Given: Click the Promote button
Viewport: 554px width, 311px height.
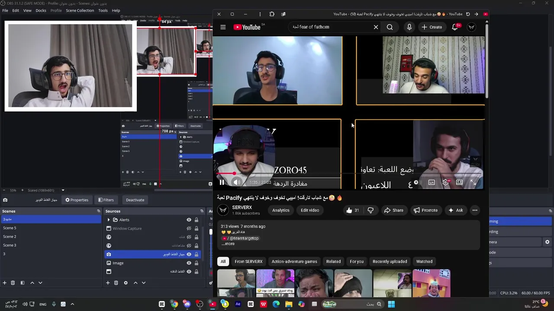Looking at the screenshot, I should 425,210.
